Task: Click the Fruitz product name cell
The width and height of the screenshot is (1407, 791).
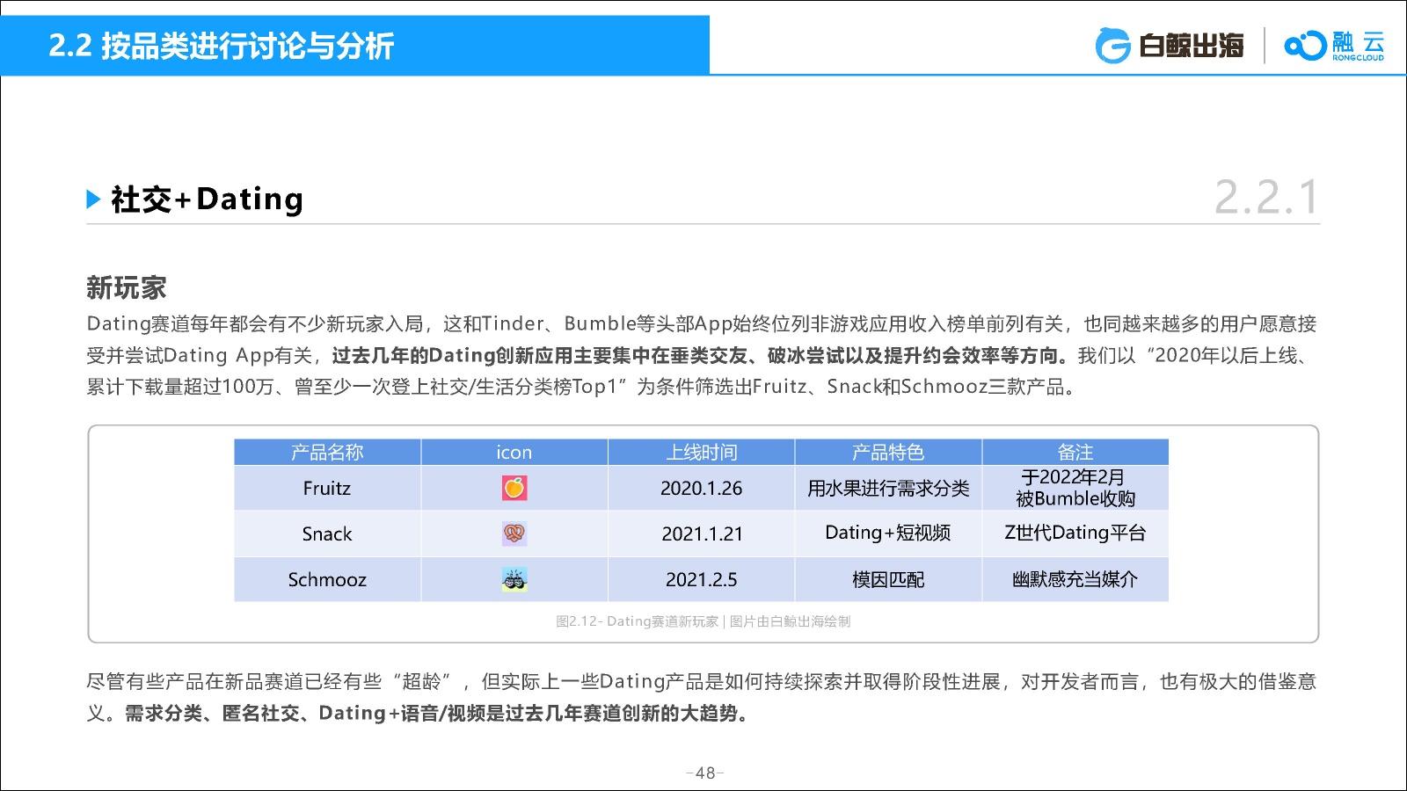Action: (x=327, y=488)
